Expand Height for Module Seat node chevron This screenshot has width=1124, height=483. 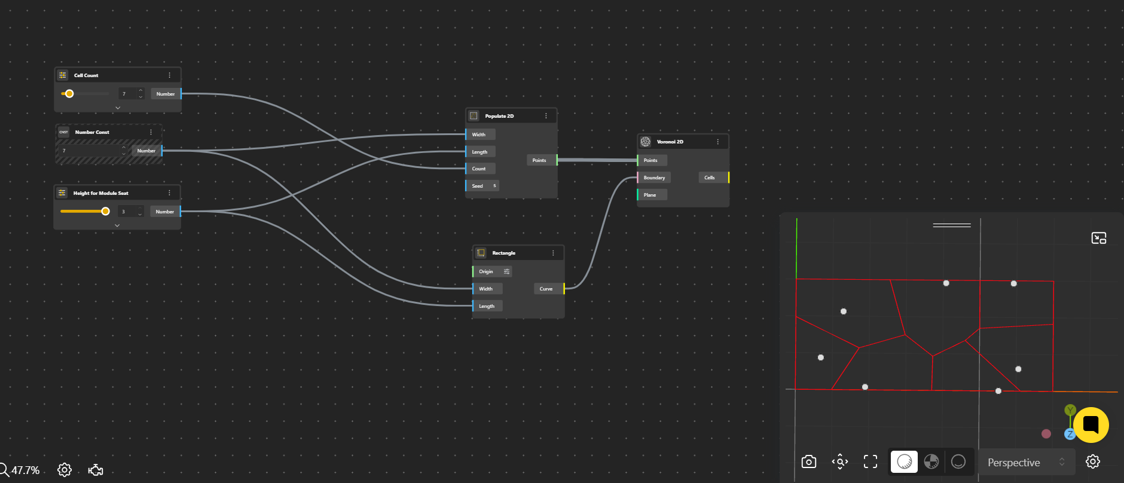point(117,225)
